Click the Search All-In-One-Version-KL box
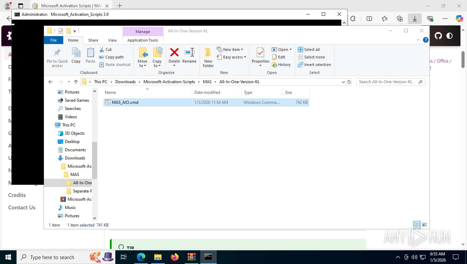467x264 pixels. (391, 82)
